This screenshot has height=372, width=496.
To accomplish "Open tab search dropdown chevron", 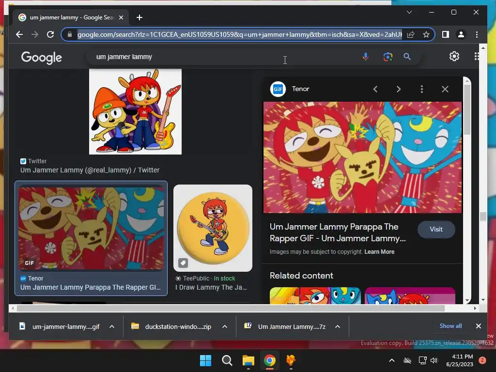I will (409, 12).
